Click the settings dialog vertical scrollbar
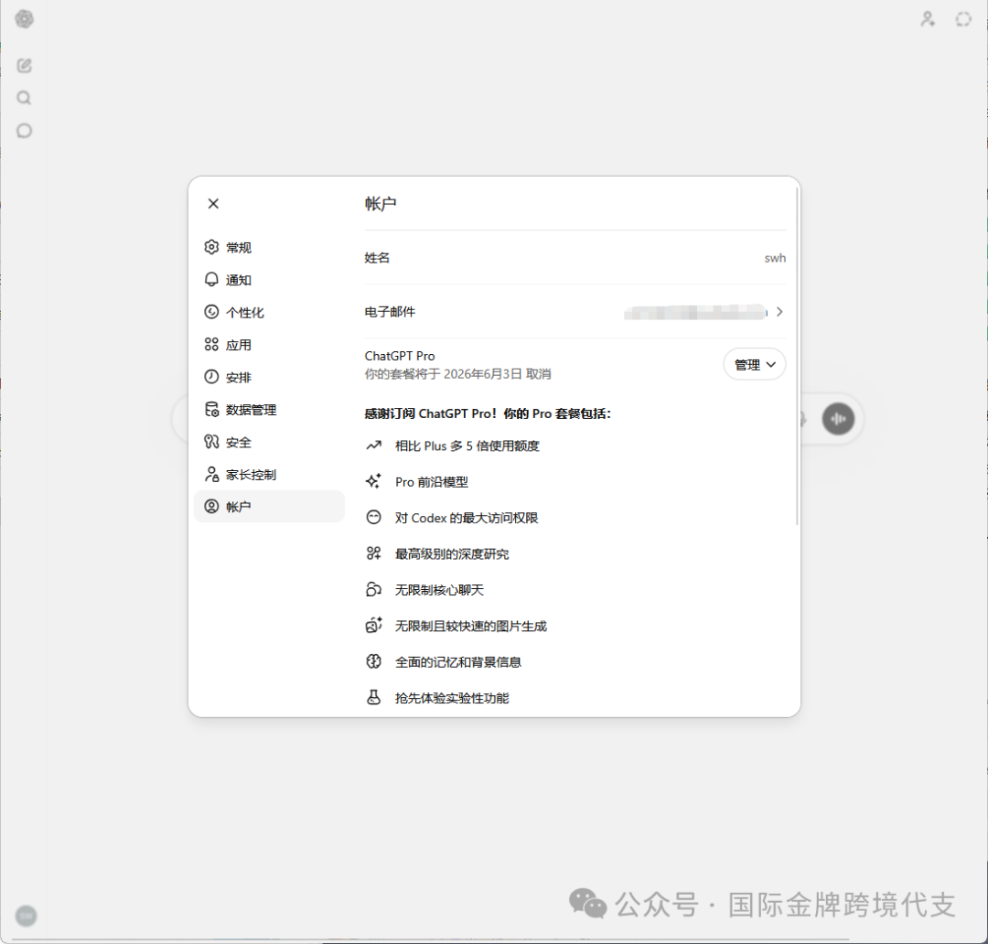Viewport: 988px width, 944px height. [797, 356]
